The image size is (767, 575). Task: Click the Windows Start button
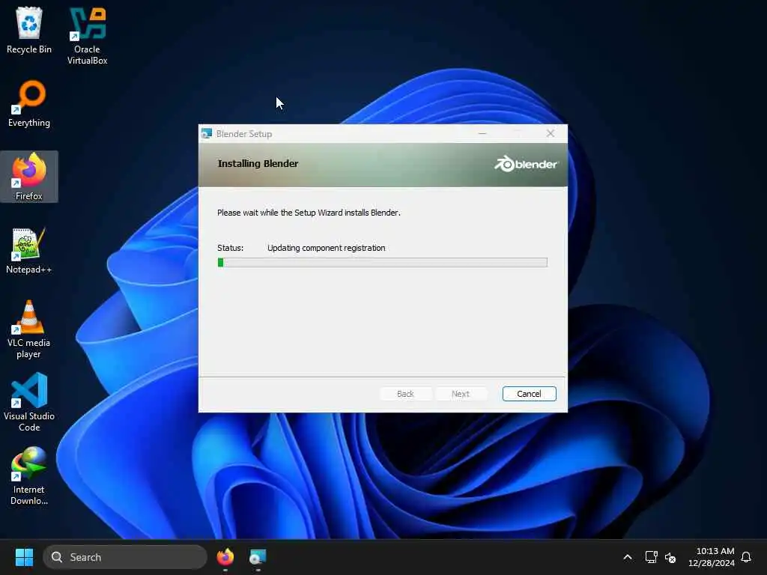24,557
